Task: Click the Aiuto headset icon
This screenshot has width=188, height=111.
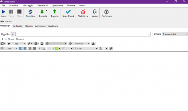Action: 95,12
